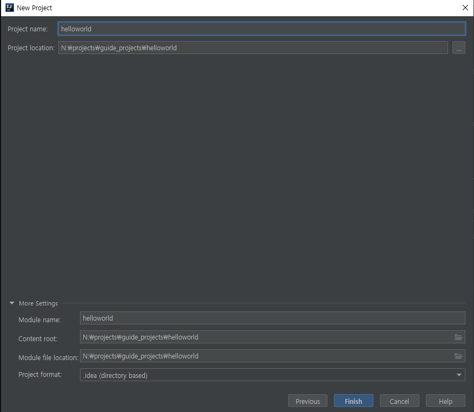Screen dimensions: 474x412
Task: Open Help for the New Project dialog
Action: tap(445, 401)
